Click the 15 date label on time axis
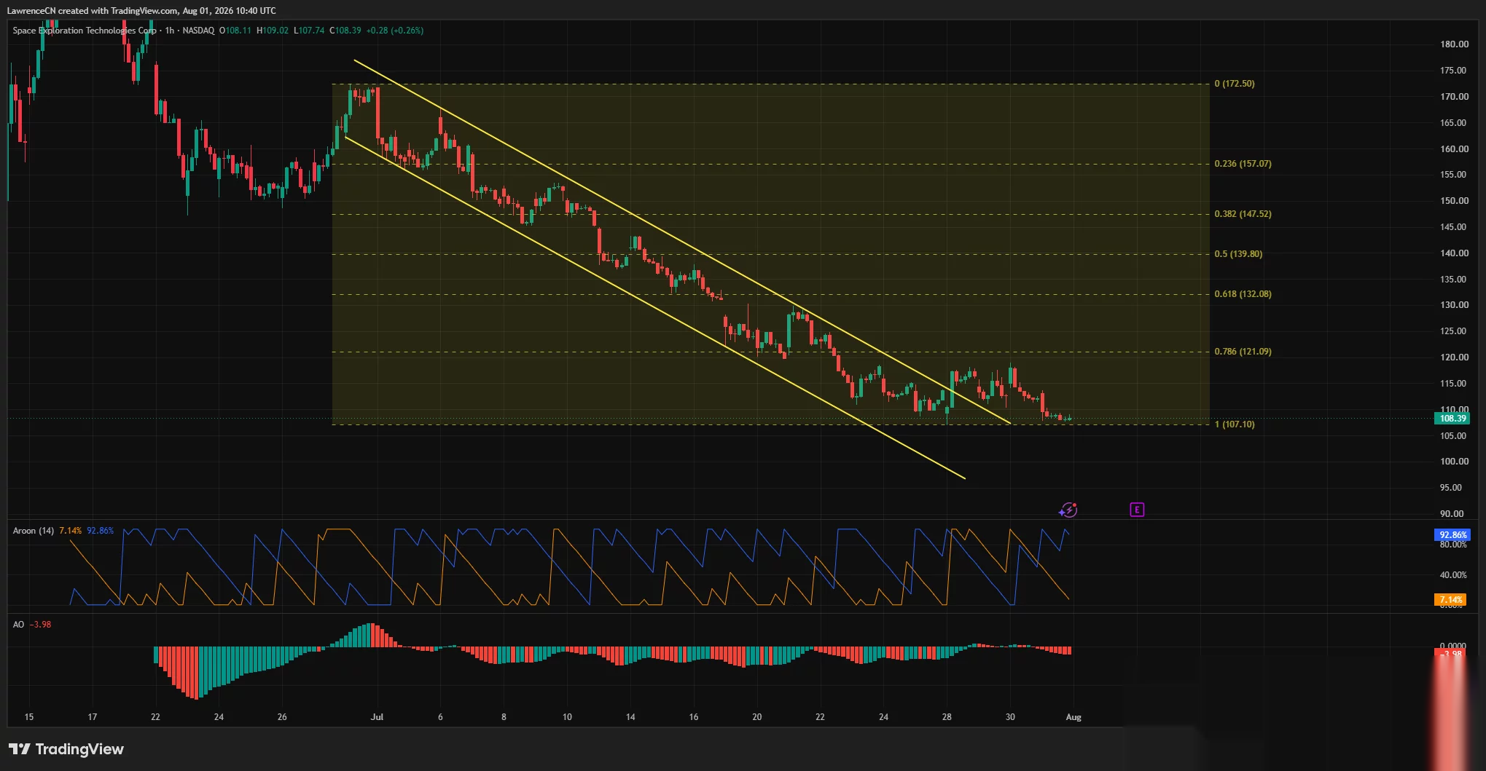 [x=29, y=717]
